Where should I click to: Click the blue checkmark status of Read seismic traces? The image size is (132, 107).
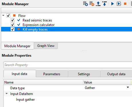(19, 20)
